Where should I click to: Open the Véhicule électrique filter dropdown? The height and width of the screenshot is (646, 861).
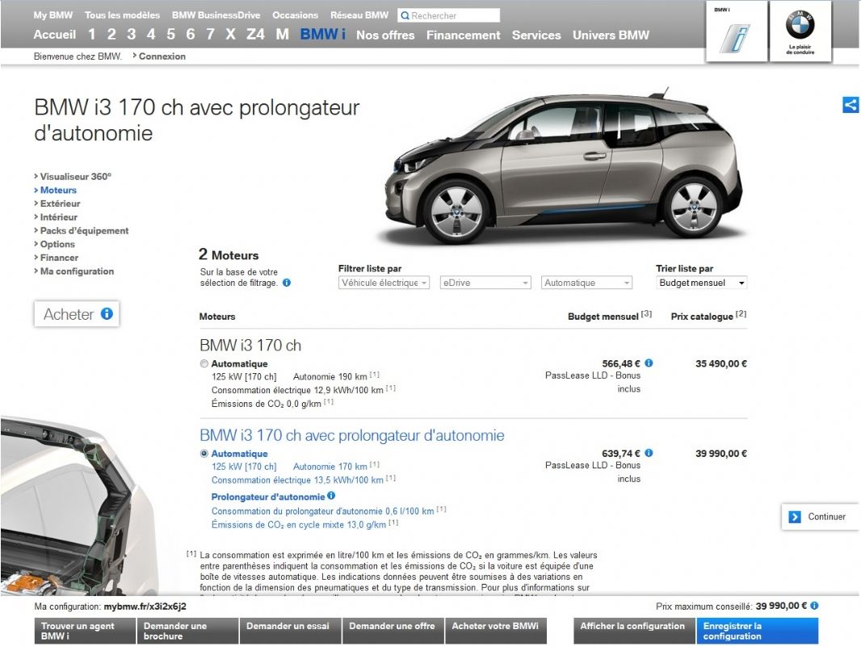point(384,283)
